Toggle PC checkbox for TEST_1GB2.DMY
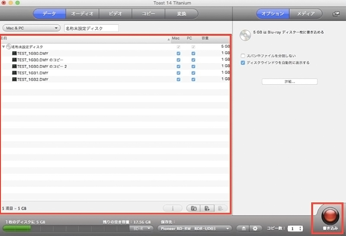Image resolution: width=346 pixels, height=236 pixels. (193, 80)
